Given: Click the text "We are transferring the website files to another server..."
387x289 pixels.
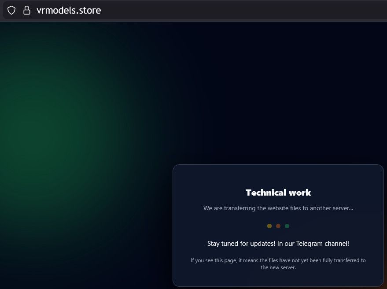Looking at the screenshot, I should click(x=278, y=208).
